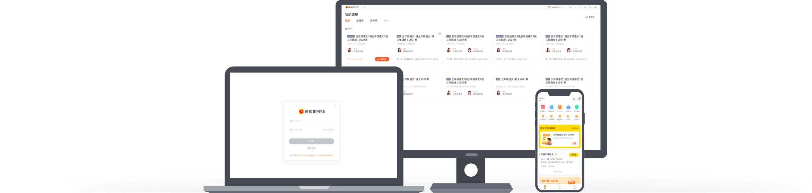This screenshot has width=812, height=193.
Task: Open the 筛选 filter dropdown
Action: [x=387, y=21]
